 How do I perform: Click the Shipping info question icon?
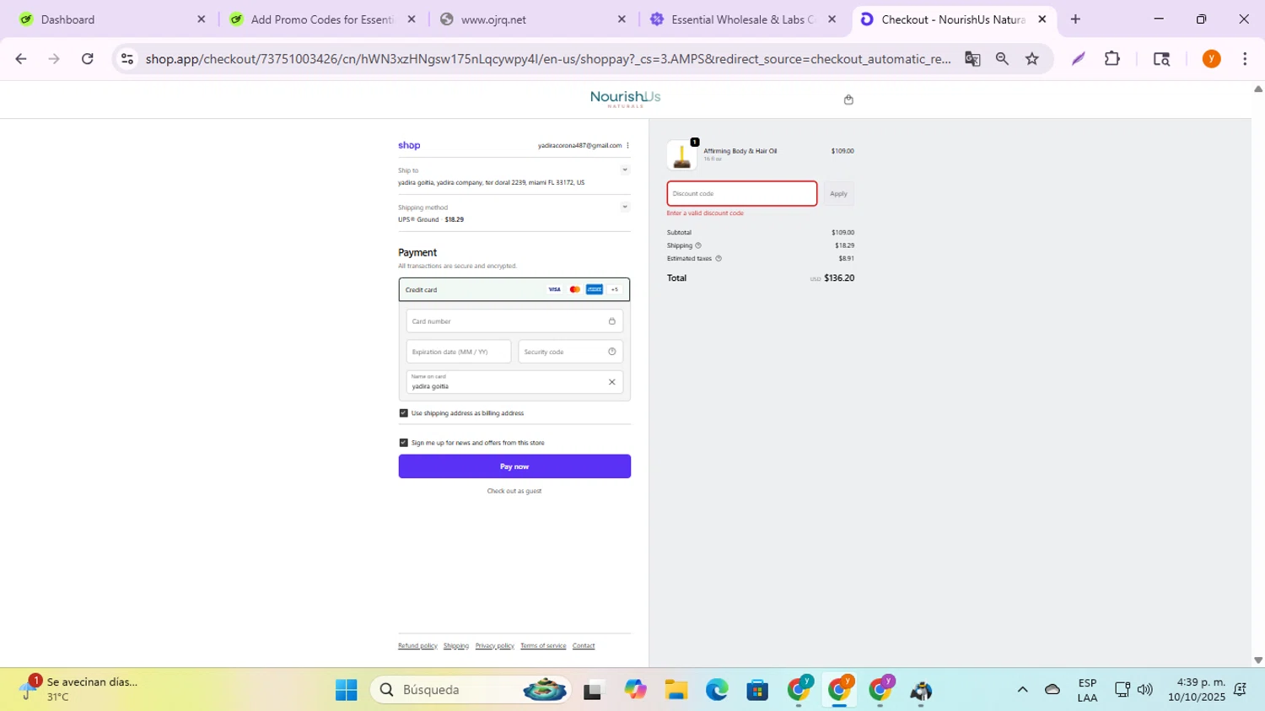(x=697, y=245)
